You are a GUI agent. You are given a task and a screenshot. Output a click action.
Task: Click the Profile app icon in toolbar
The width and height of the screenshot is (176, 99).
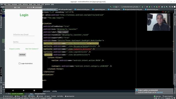pyautogui.click(x=154, y=7)
